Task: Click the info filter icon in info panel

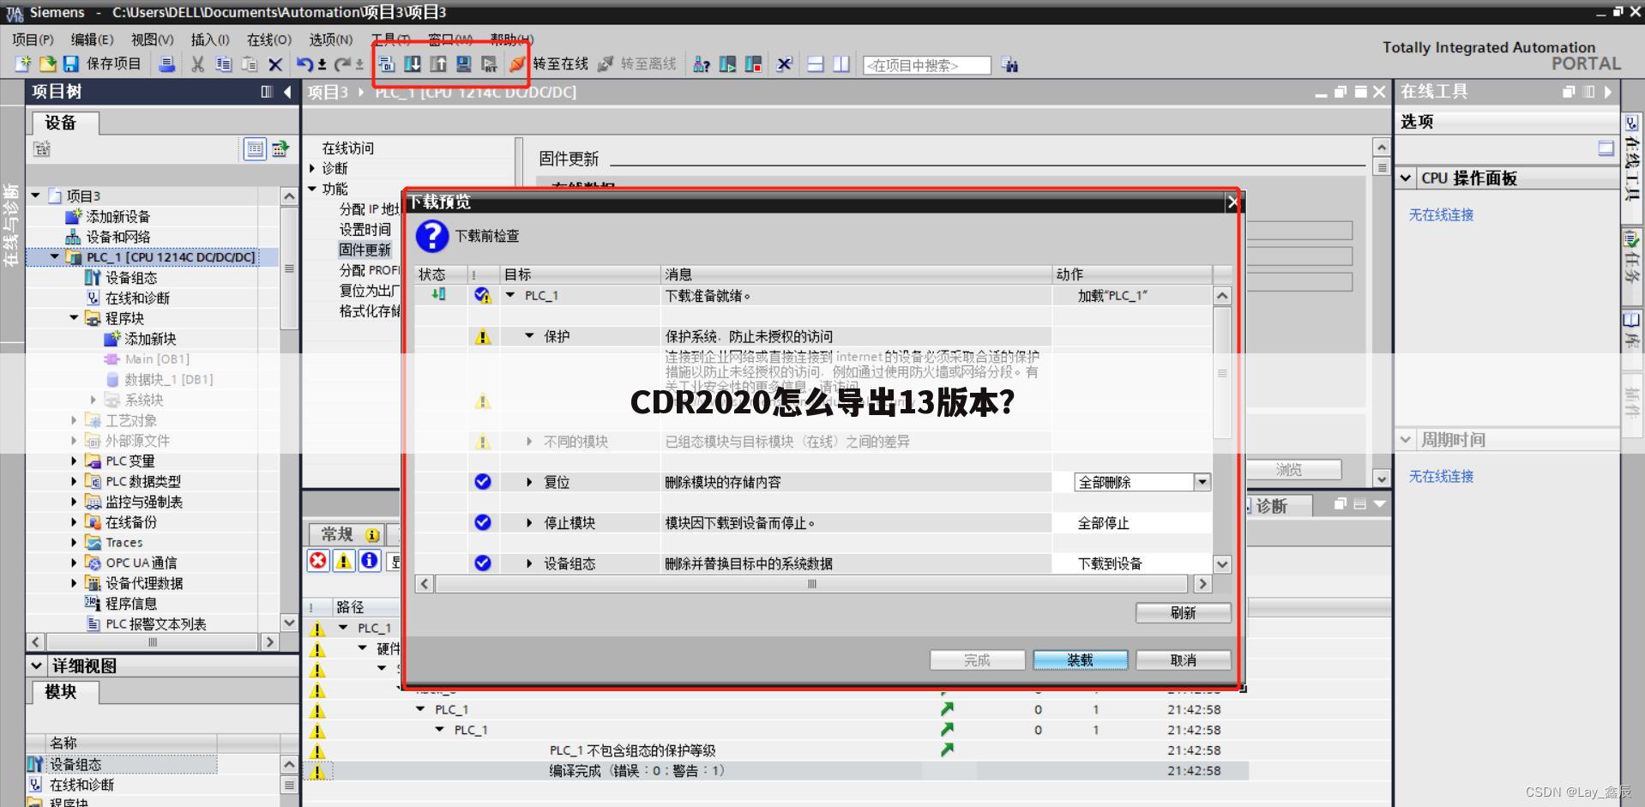Action: (370, 561)
